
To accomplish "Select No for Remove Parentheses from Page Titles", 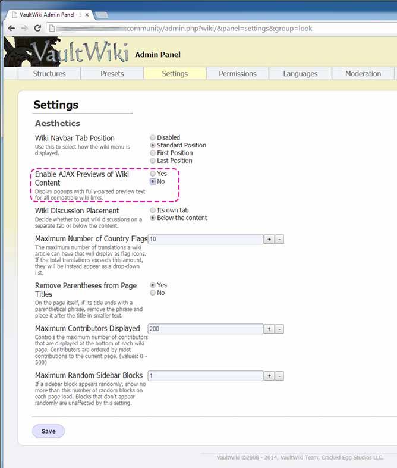I will coord(153,293).
